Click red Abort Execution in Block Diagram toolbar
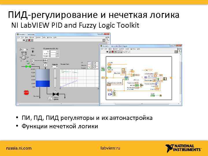Image resolution: width=208 pixels, height=156 pixels. pyautogui.click(x=113, y=52)
